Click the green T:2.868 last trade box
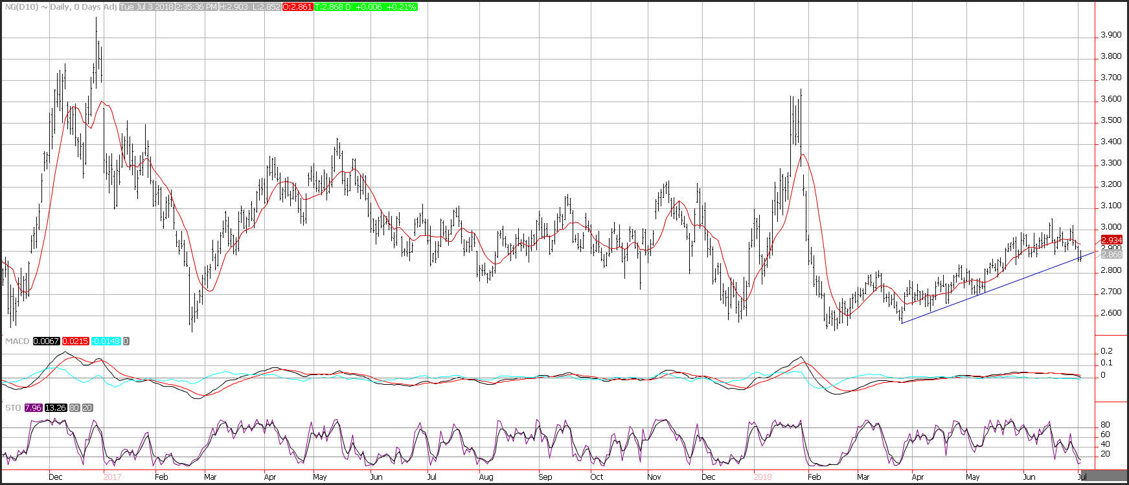Screen dimensions: 1129x485 [366, 6]
